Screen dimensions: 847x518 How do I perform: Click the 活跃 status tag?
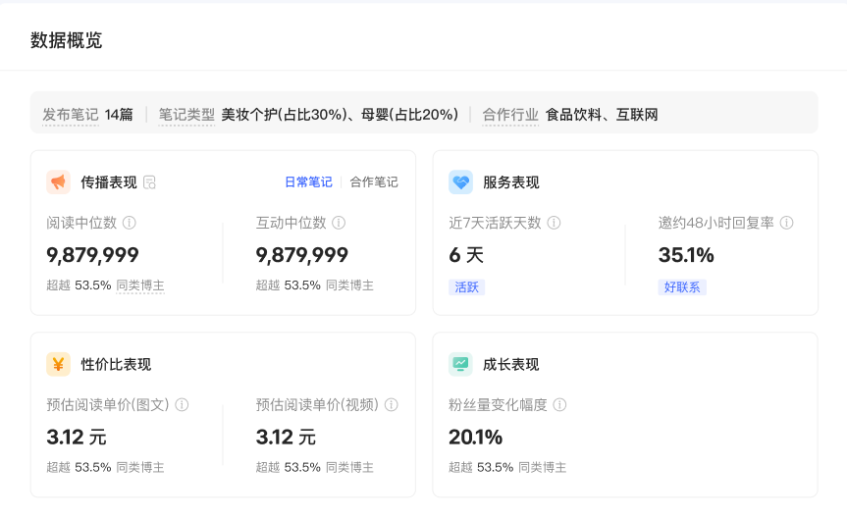pyautogui.click(x=467, y=287)
